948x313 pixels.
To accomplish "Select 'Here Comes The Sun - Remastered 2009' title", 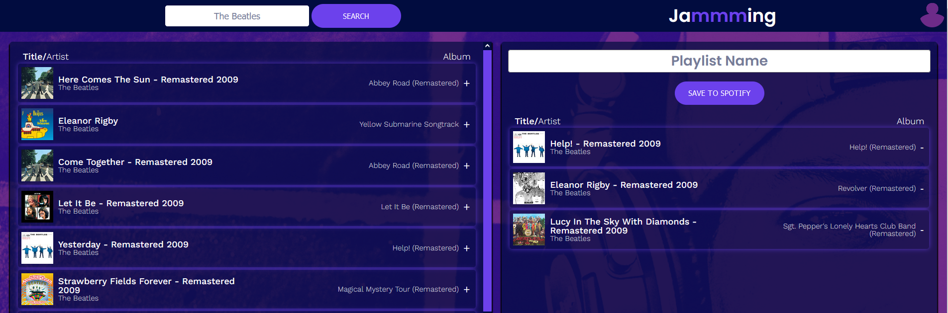I will [148, 79].
